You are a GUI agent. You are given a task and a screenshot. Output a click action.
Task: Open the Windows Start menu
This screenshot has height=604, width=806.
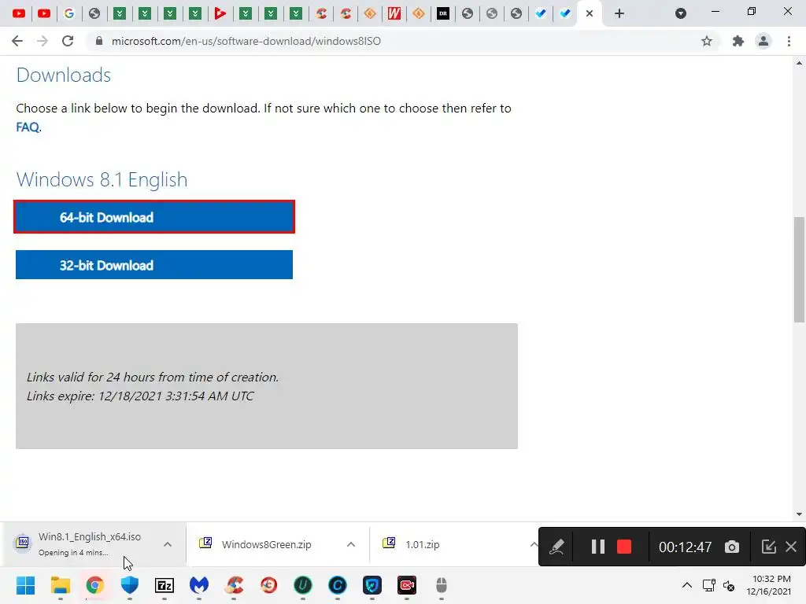25,585
